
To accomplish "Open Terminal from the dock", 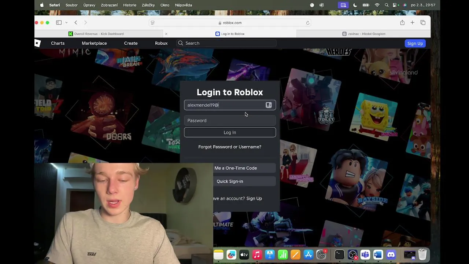I will (x=340, y=254).
